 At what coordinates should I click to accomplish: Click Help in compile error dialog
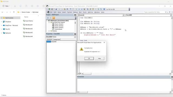pyautogui.click(x=99, y=58)
